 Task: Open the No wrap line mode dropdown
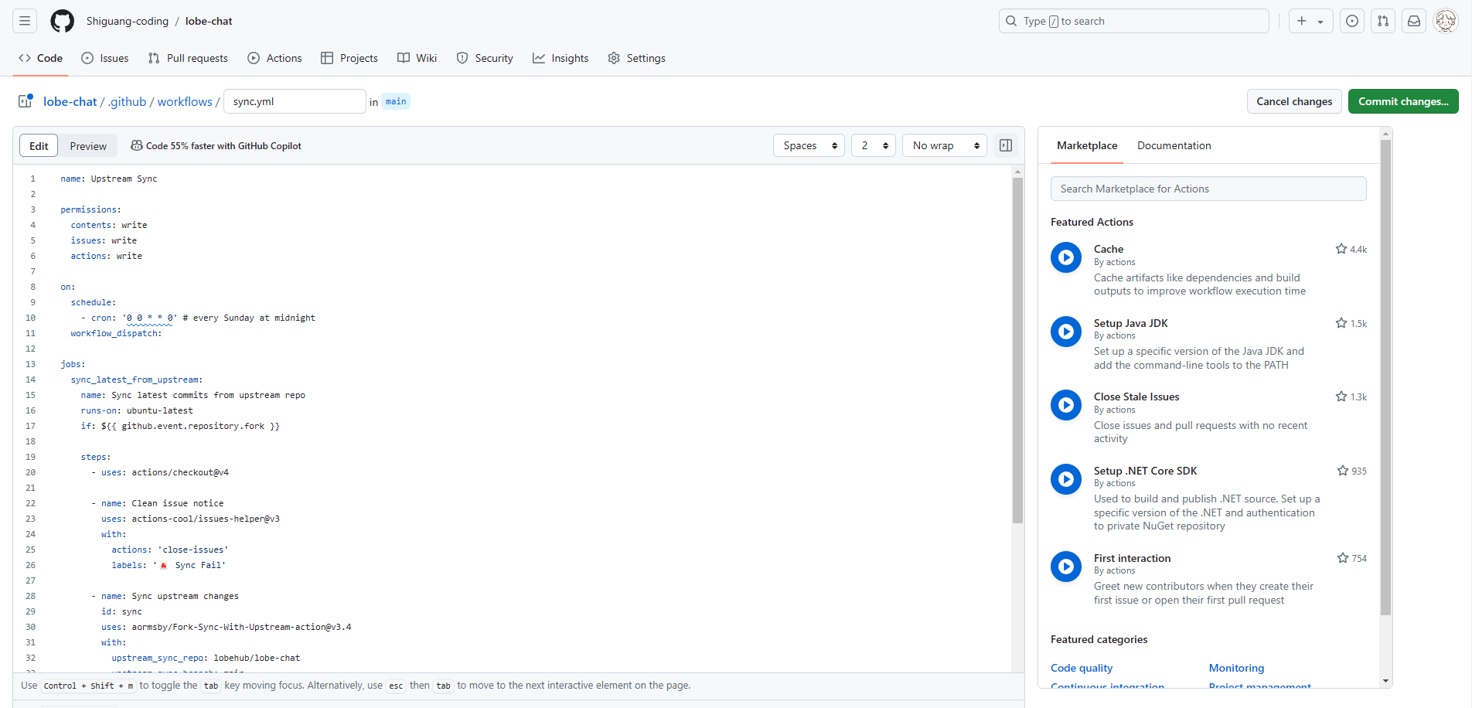[945, 145]
